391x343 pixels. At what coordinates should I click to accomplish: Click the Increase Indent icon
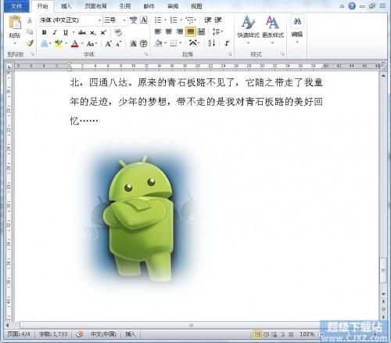point(218,20)
